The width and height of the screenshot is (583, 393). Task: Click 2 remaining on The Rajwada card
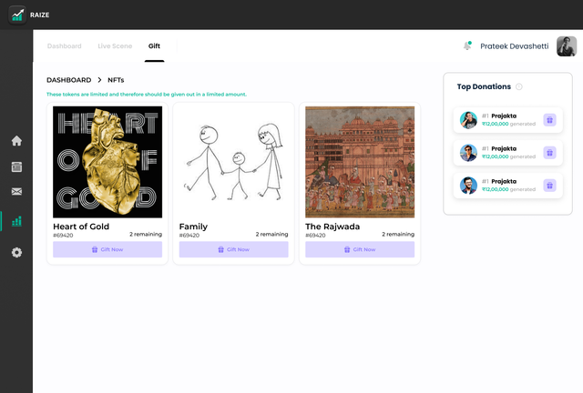398,234
